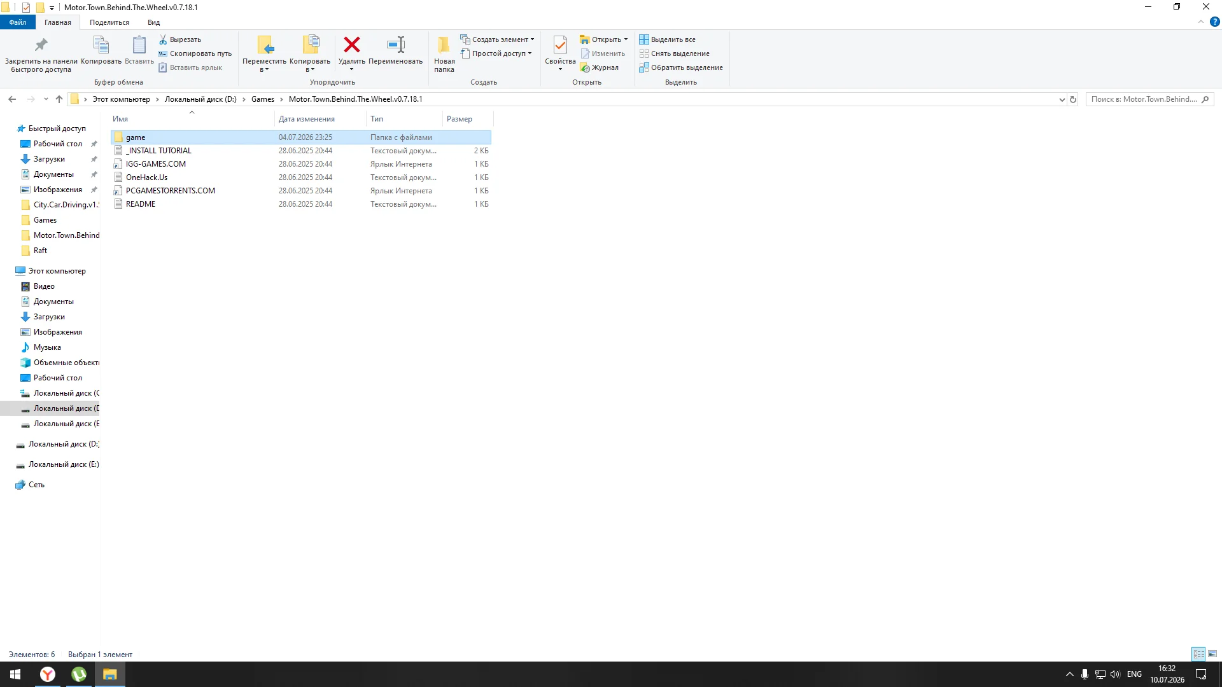Sort by Имя column header
Viewport: 1222px width, 687px height.
tap(192, 119)
